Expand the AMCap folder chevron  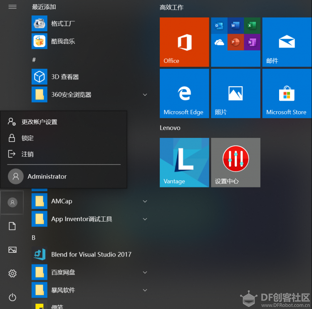pyautogui.click(x=145, y=202)
